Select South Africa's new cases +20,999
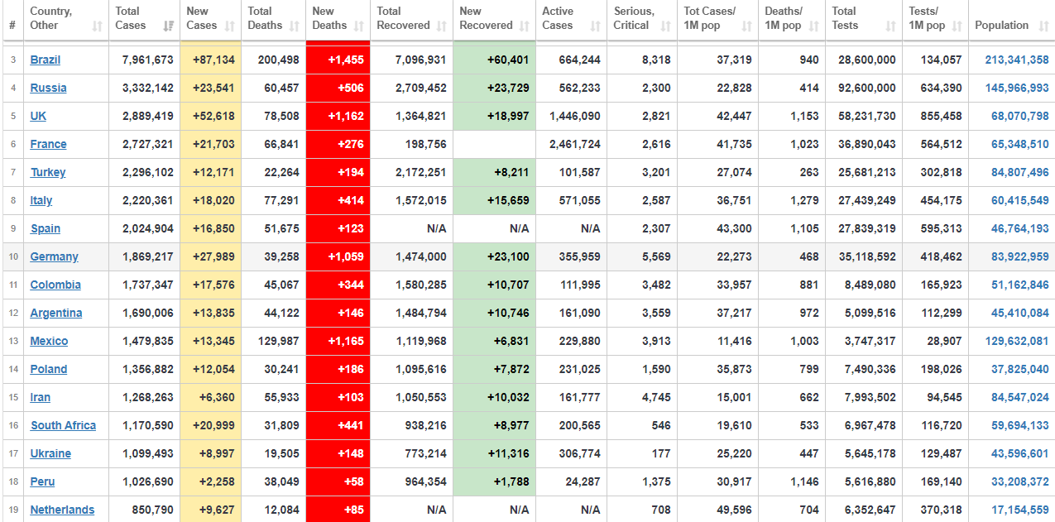1055x522 pixels. (211, 425)
